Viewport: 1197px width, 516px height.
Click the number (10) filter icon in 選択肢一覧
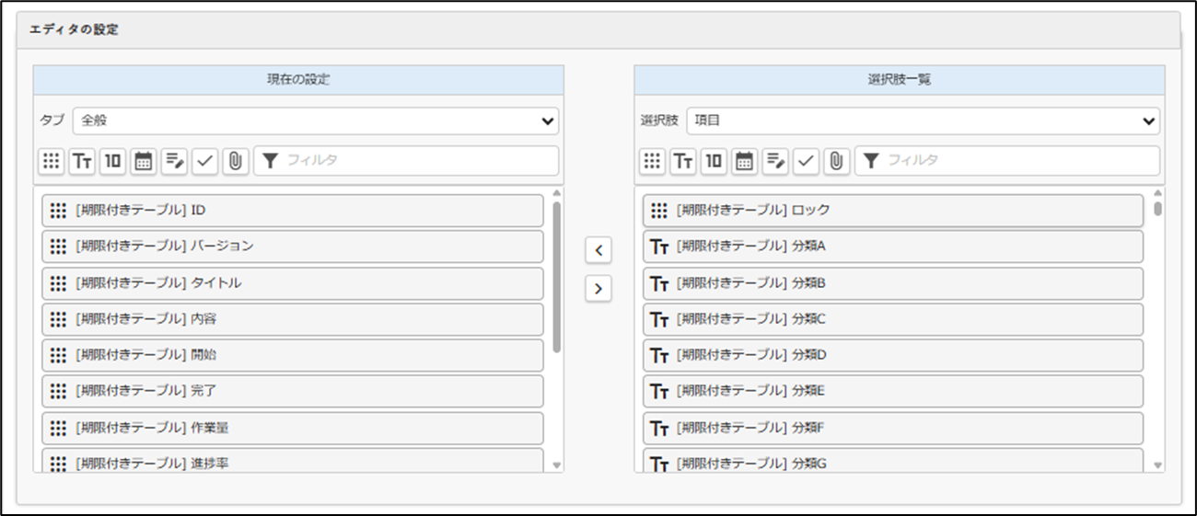pyautogui.click(x=713, y=161)
